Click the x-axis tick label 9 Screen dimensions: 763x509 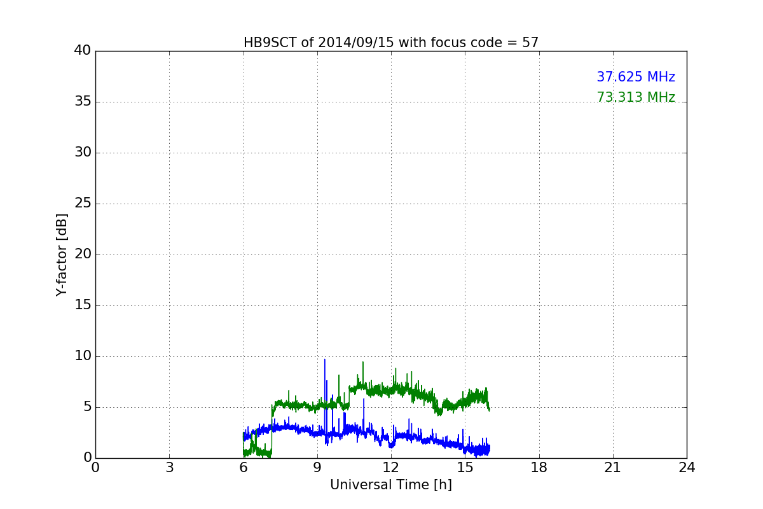point(317,468)
